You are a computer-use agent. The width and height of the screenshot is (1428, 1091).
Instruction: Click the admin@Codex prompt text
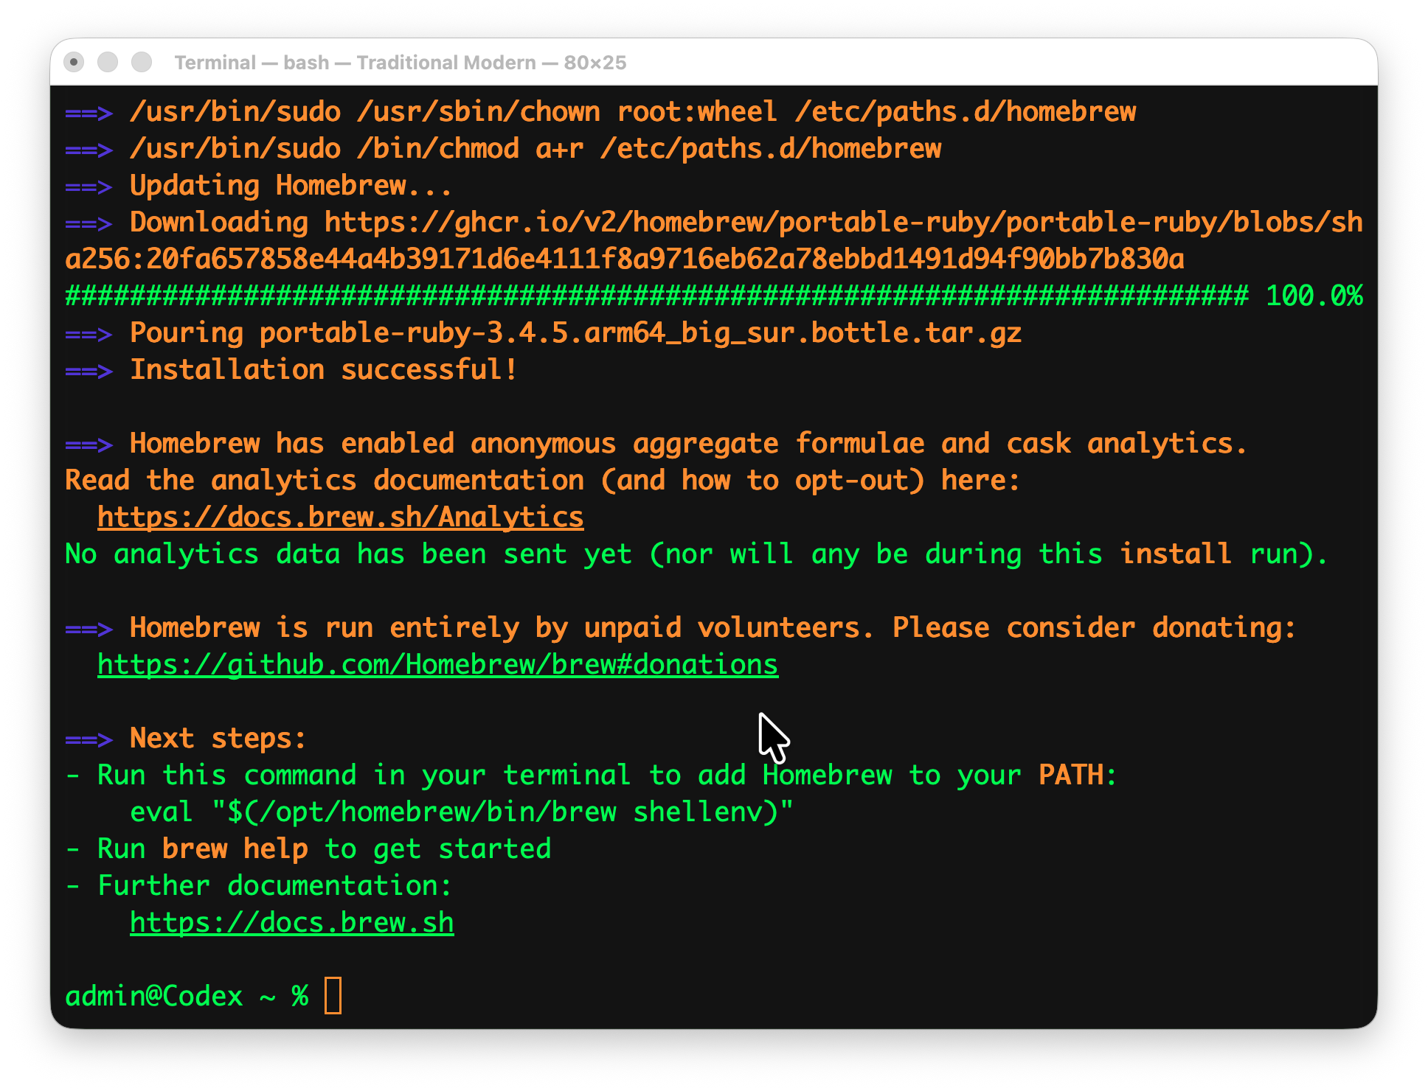tap(153, 997)
